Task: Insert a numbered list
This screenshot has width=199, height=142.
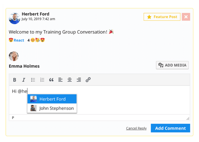Action: click(x=42, y=80)
